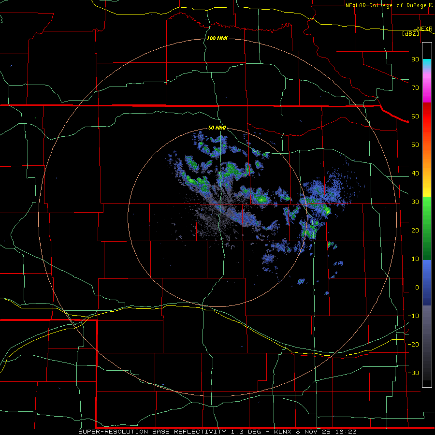Click the [dBZ] unit label
Screen dimensions: 435x435
(x=410, y=33)
